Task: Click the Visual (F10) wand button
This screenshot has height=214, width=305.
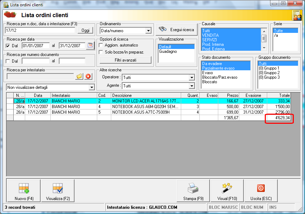Action: (x=227, y=191)
